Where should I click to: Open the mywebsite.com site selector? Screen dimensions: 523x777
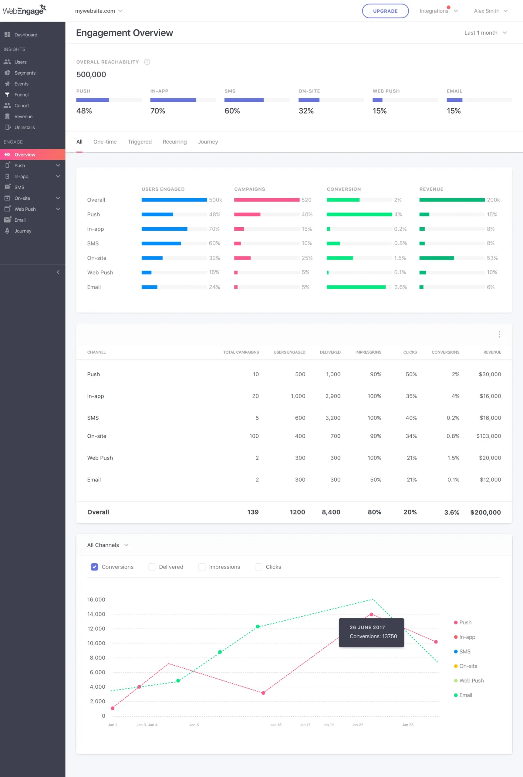pos(98,11)
